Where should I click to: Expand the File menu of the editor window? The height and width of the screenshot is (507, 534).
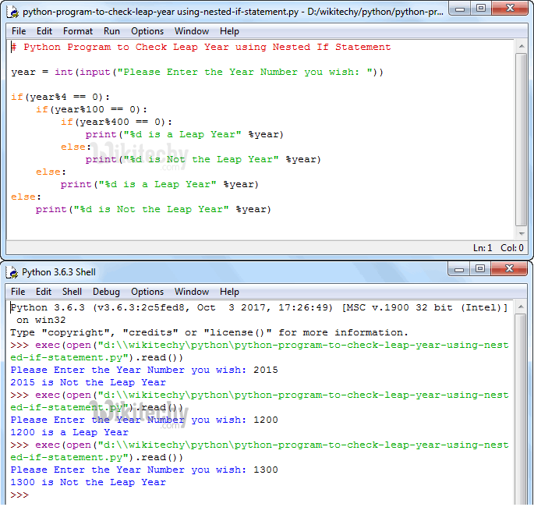click(19, 31)
